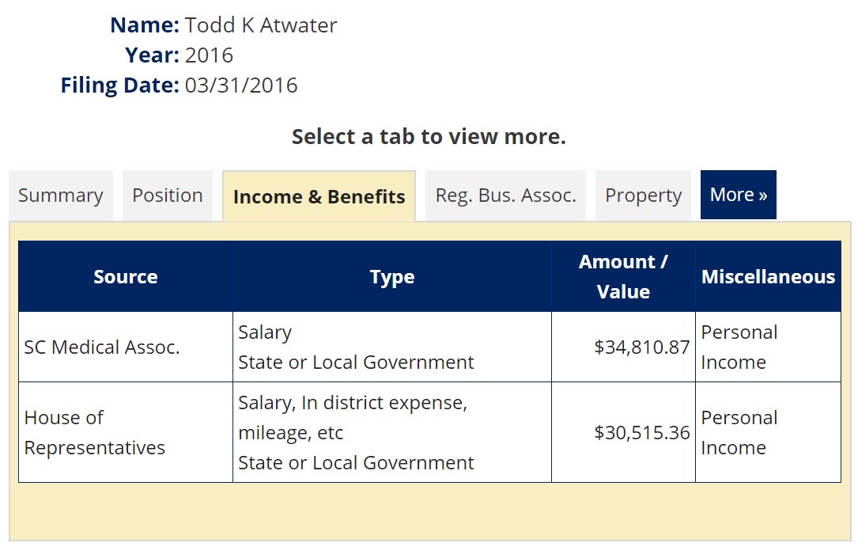Click the name Todd K Atwater
This screenshot has height=558, width=858.
pyautogui.click(x=261, y=25)
